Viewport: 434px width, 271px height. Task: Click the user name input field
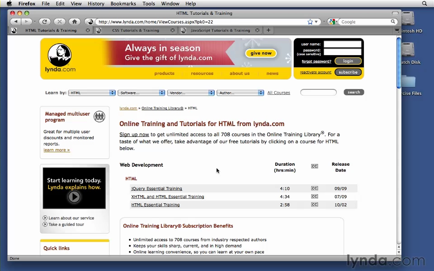(342, 44)
